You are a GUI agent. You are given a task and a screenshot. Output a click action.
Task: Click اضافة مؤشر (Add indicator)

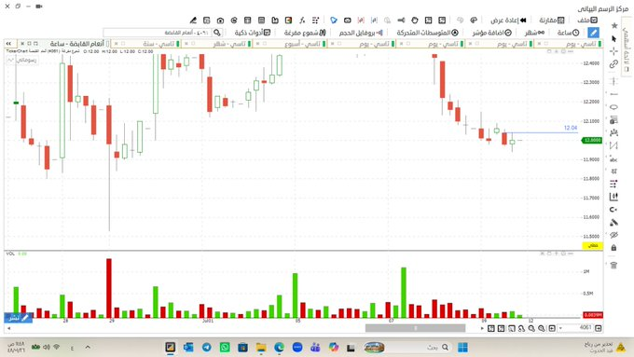[x=491, y=33]
